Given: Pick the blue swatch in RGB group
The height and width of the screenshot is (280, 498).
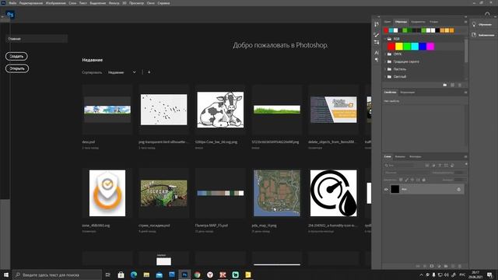Looking at the screenshot, I should 423,47.
